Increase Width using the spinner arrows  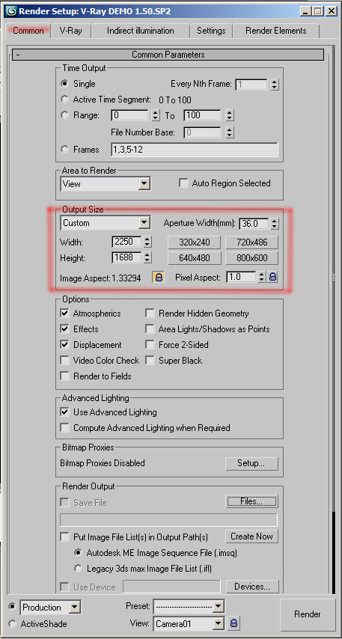click(x=148, y=239)
